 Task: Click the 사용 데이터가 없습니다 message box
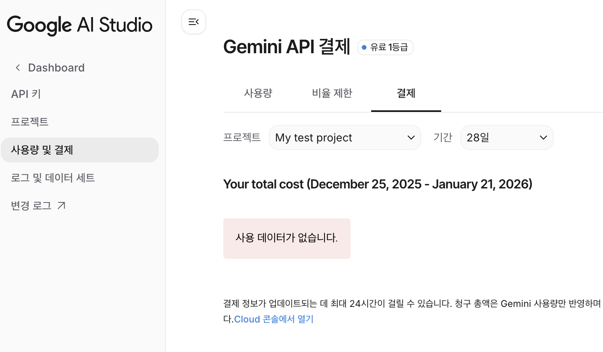287,238
